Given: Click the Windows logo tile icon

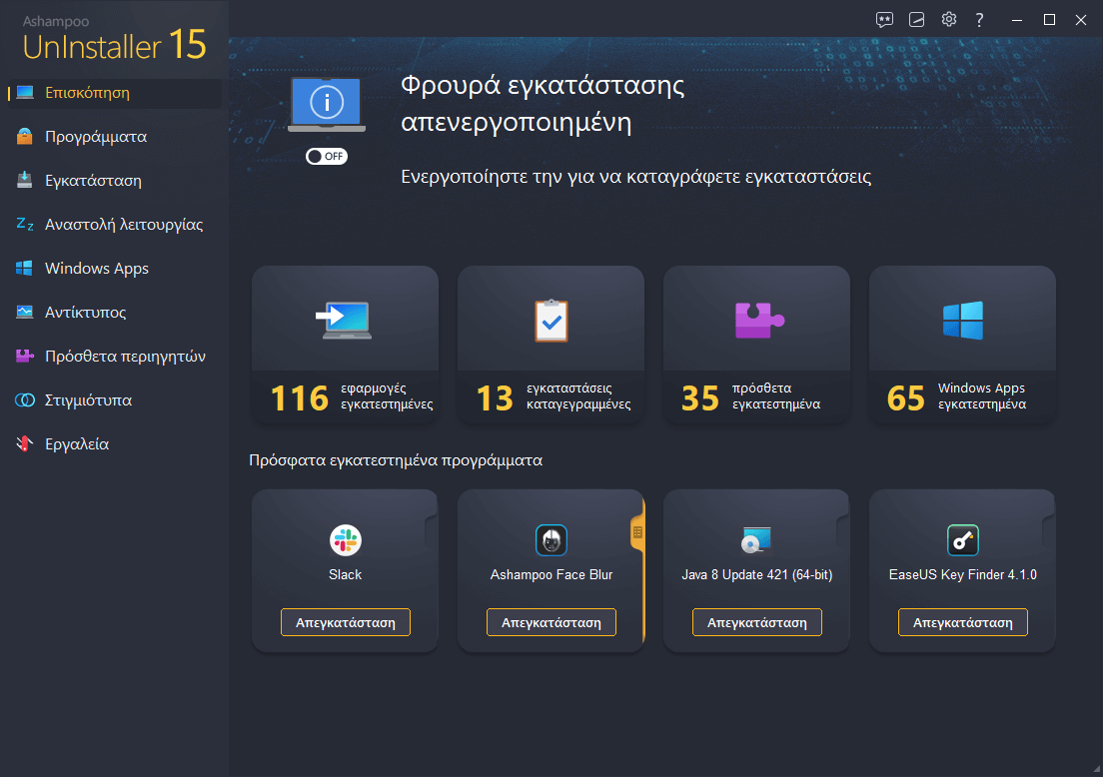Looking at the screenshot, I should [x=962, y=321].
